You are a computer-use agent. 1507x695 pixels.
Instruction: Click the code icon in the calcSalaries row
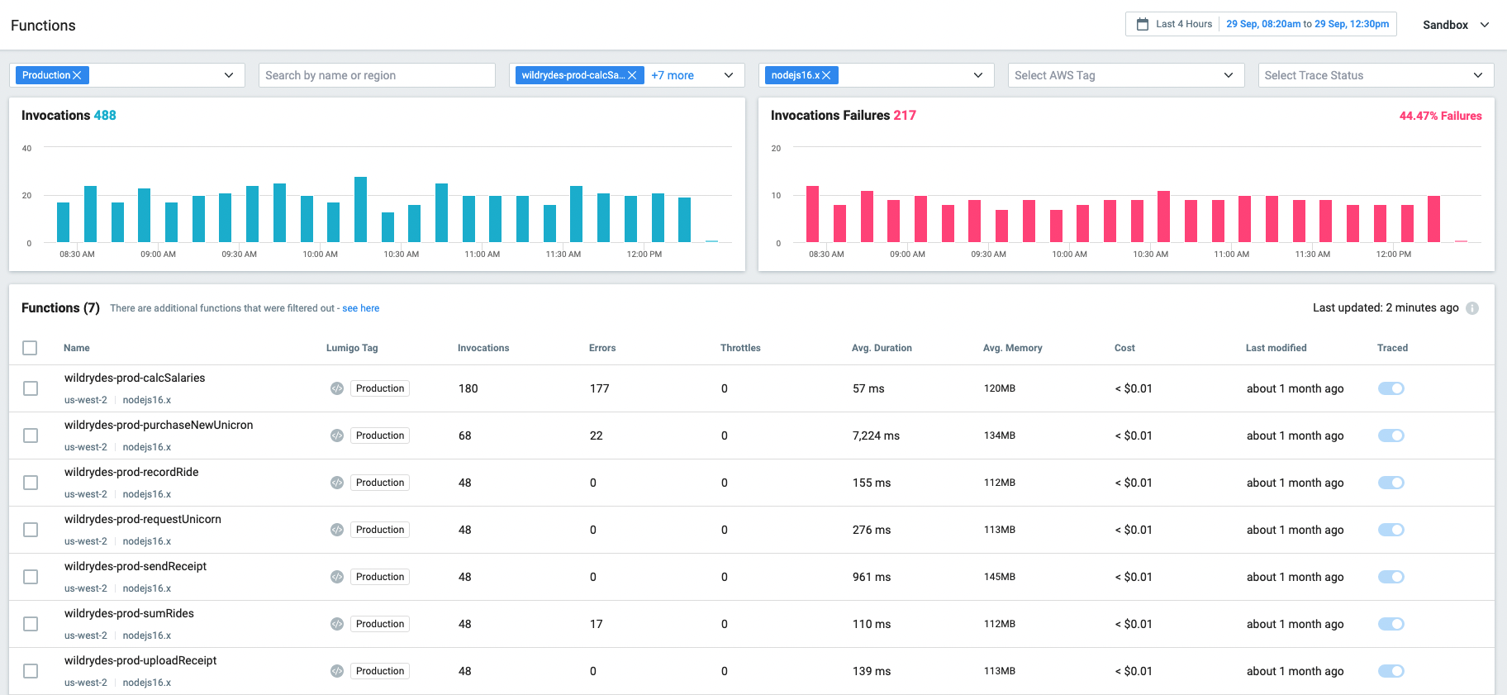(337, 388)
